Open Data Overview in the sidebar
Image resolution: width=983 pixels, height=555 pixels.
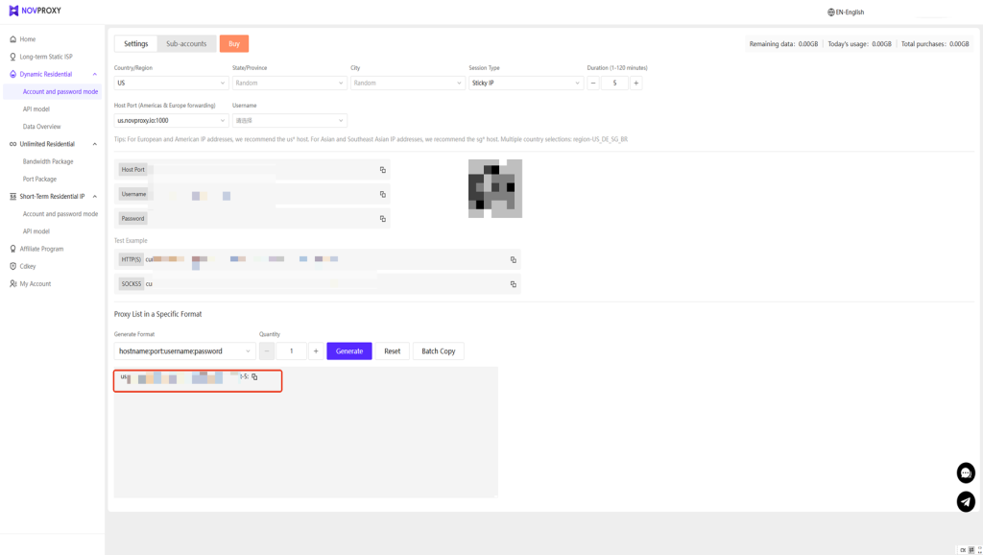42,127
